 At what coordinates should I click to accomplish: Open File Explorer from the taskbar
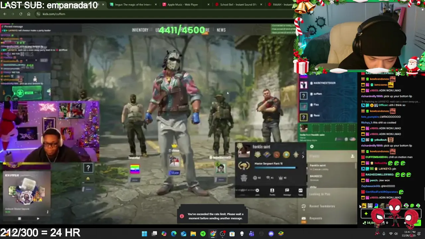coord(193,234)
